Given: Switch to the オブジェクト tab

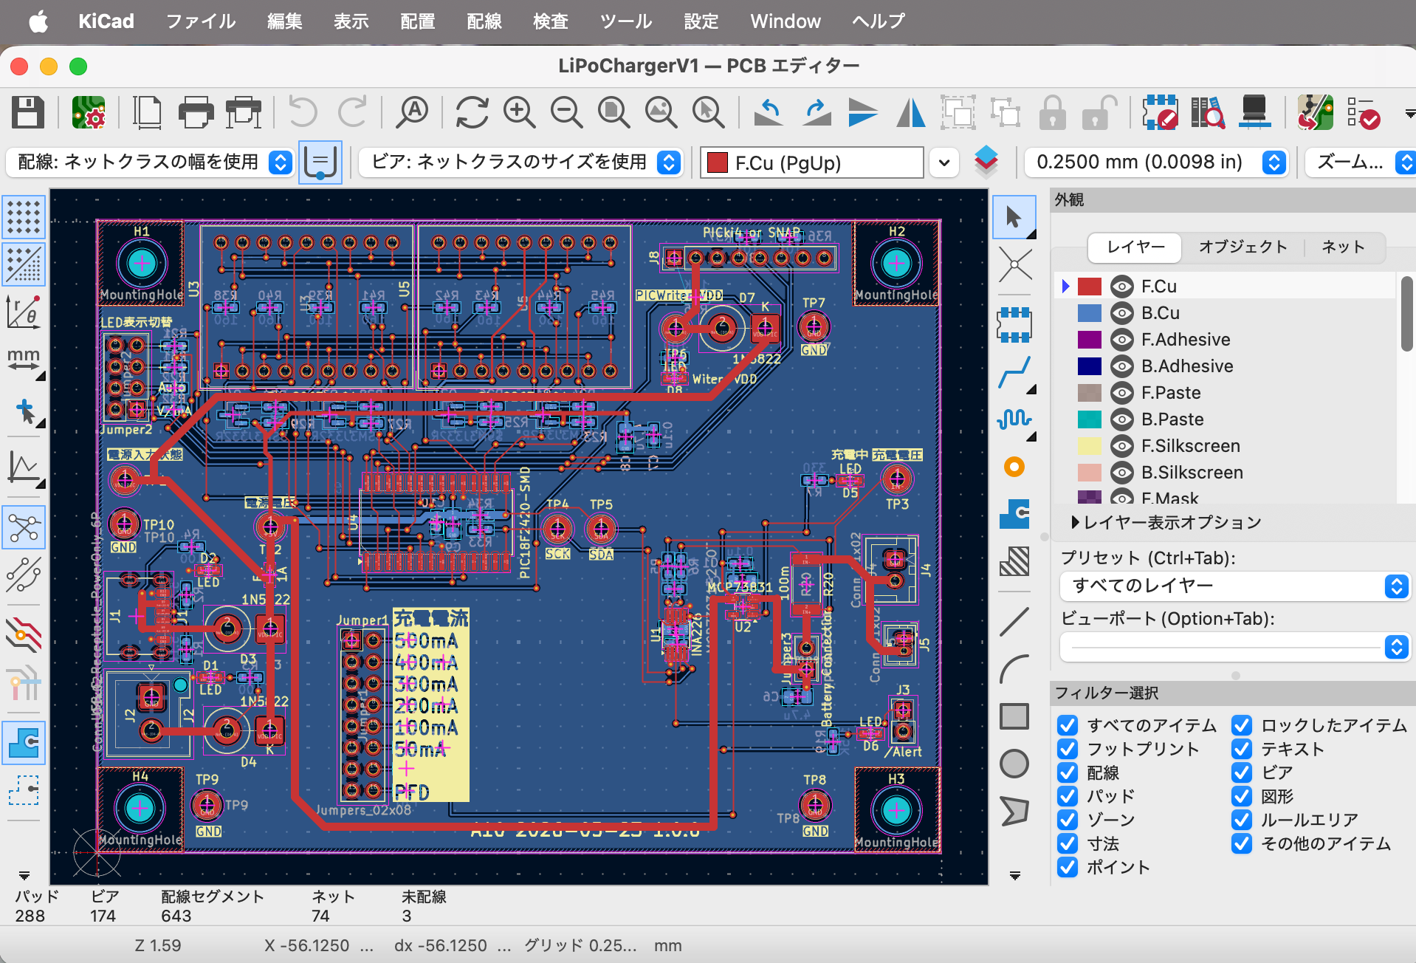Looking at the screenshot, I should (x=1243, y=247).
